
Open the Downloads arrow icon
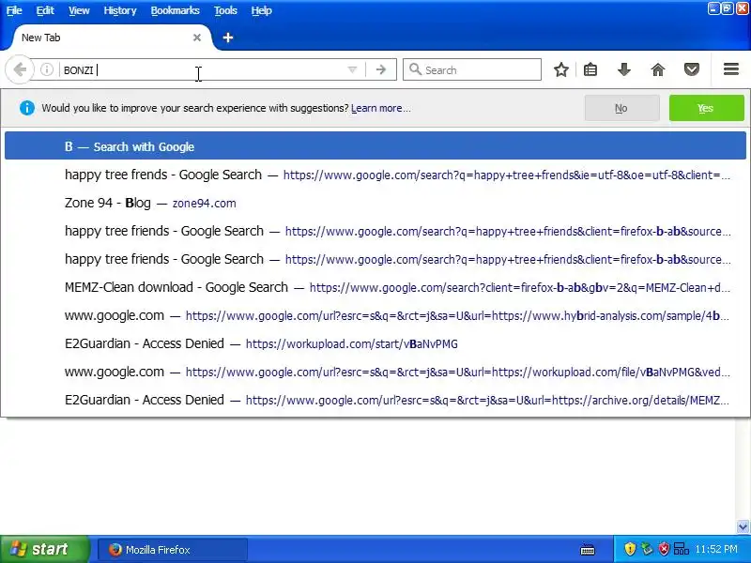point(623,69)
